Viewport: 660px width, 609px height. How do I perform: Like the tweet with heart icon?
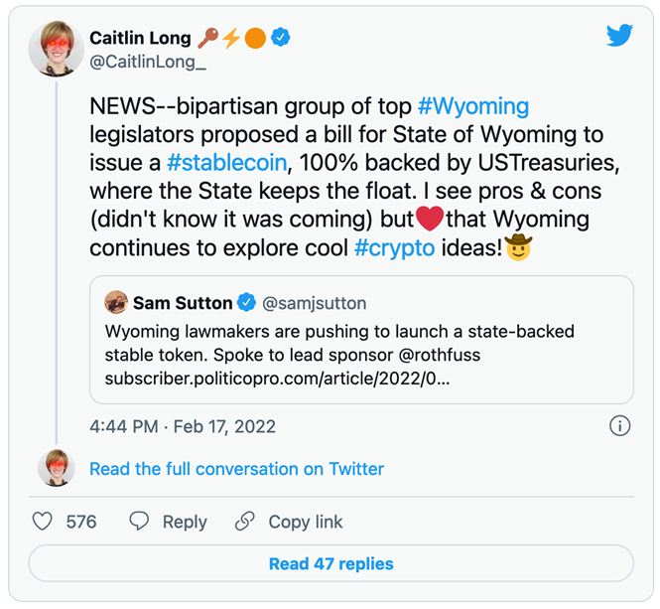(x=43, y=522)
